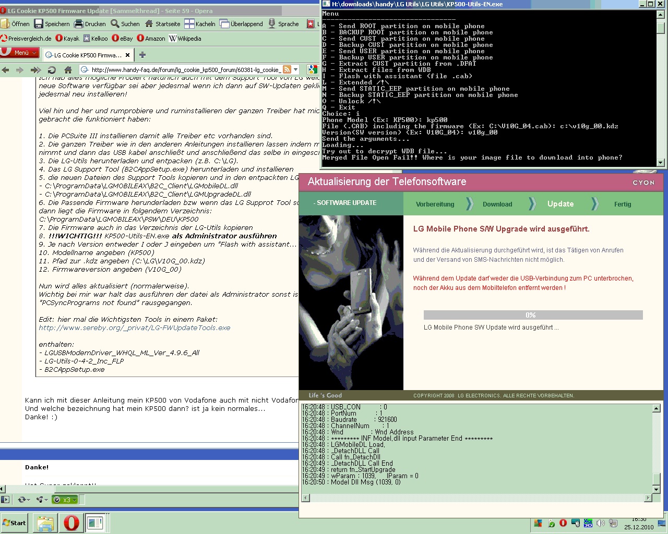Screen dimensions: 668x534
Task: Toggle the Opera side panel button
Action: [x=5, y=500]
